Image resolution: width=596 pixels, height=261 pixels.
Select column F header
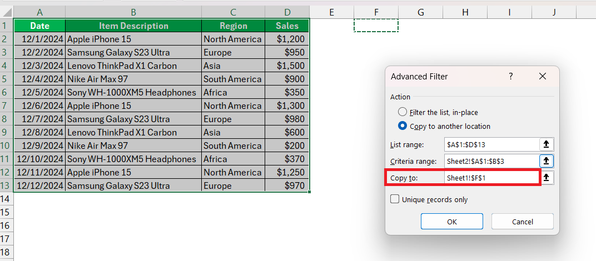coord(376,13)
